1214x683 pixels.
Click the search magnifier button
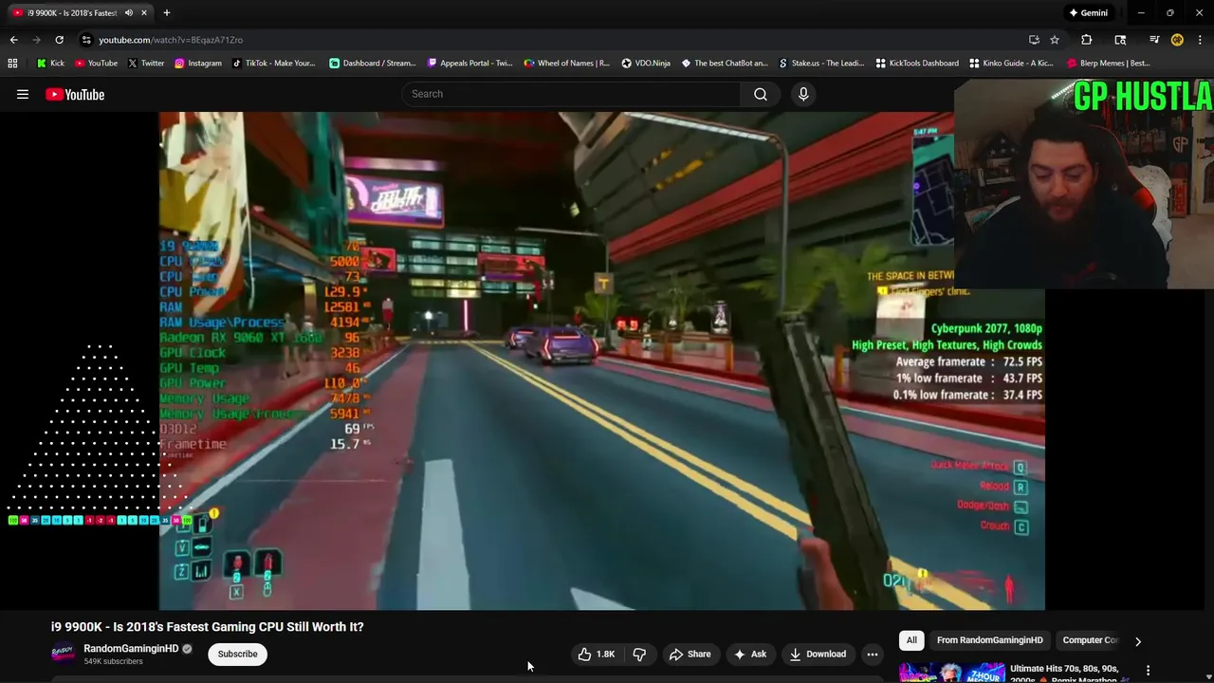[761, 94]
